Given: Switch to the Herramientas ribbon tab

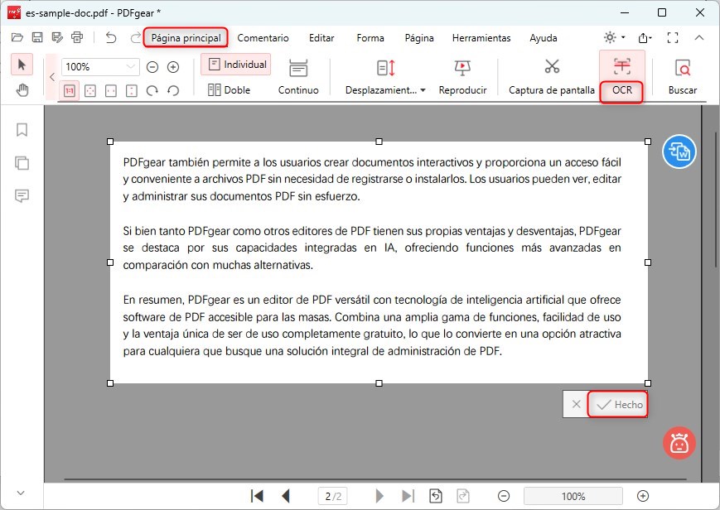Looking at the screenshot, I should [481, 38].
